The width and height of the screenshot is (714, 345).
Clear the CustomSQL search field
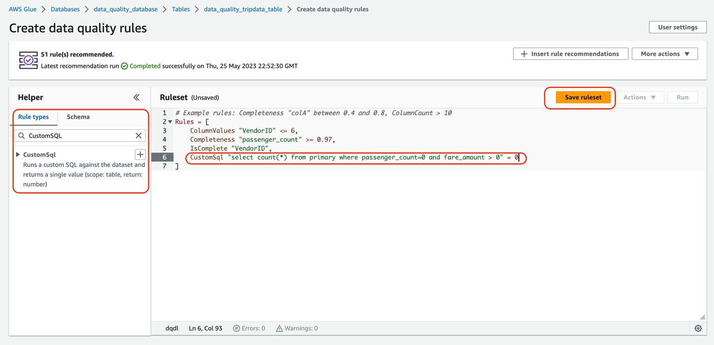pyautogui.click(x=139, y=135)
